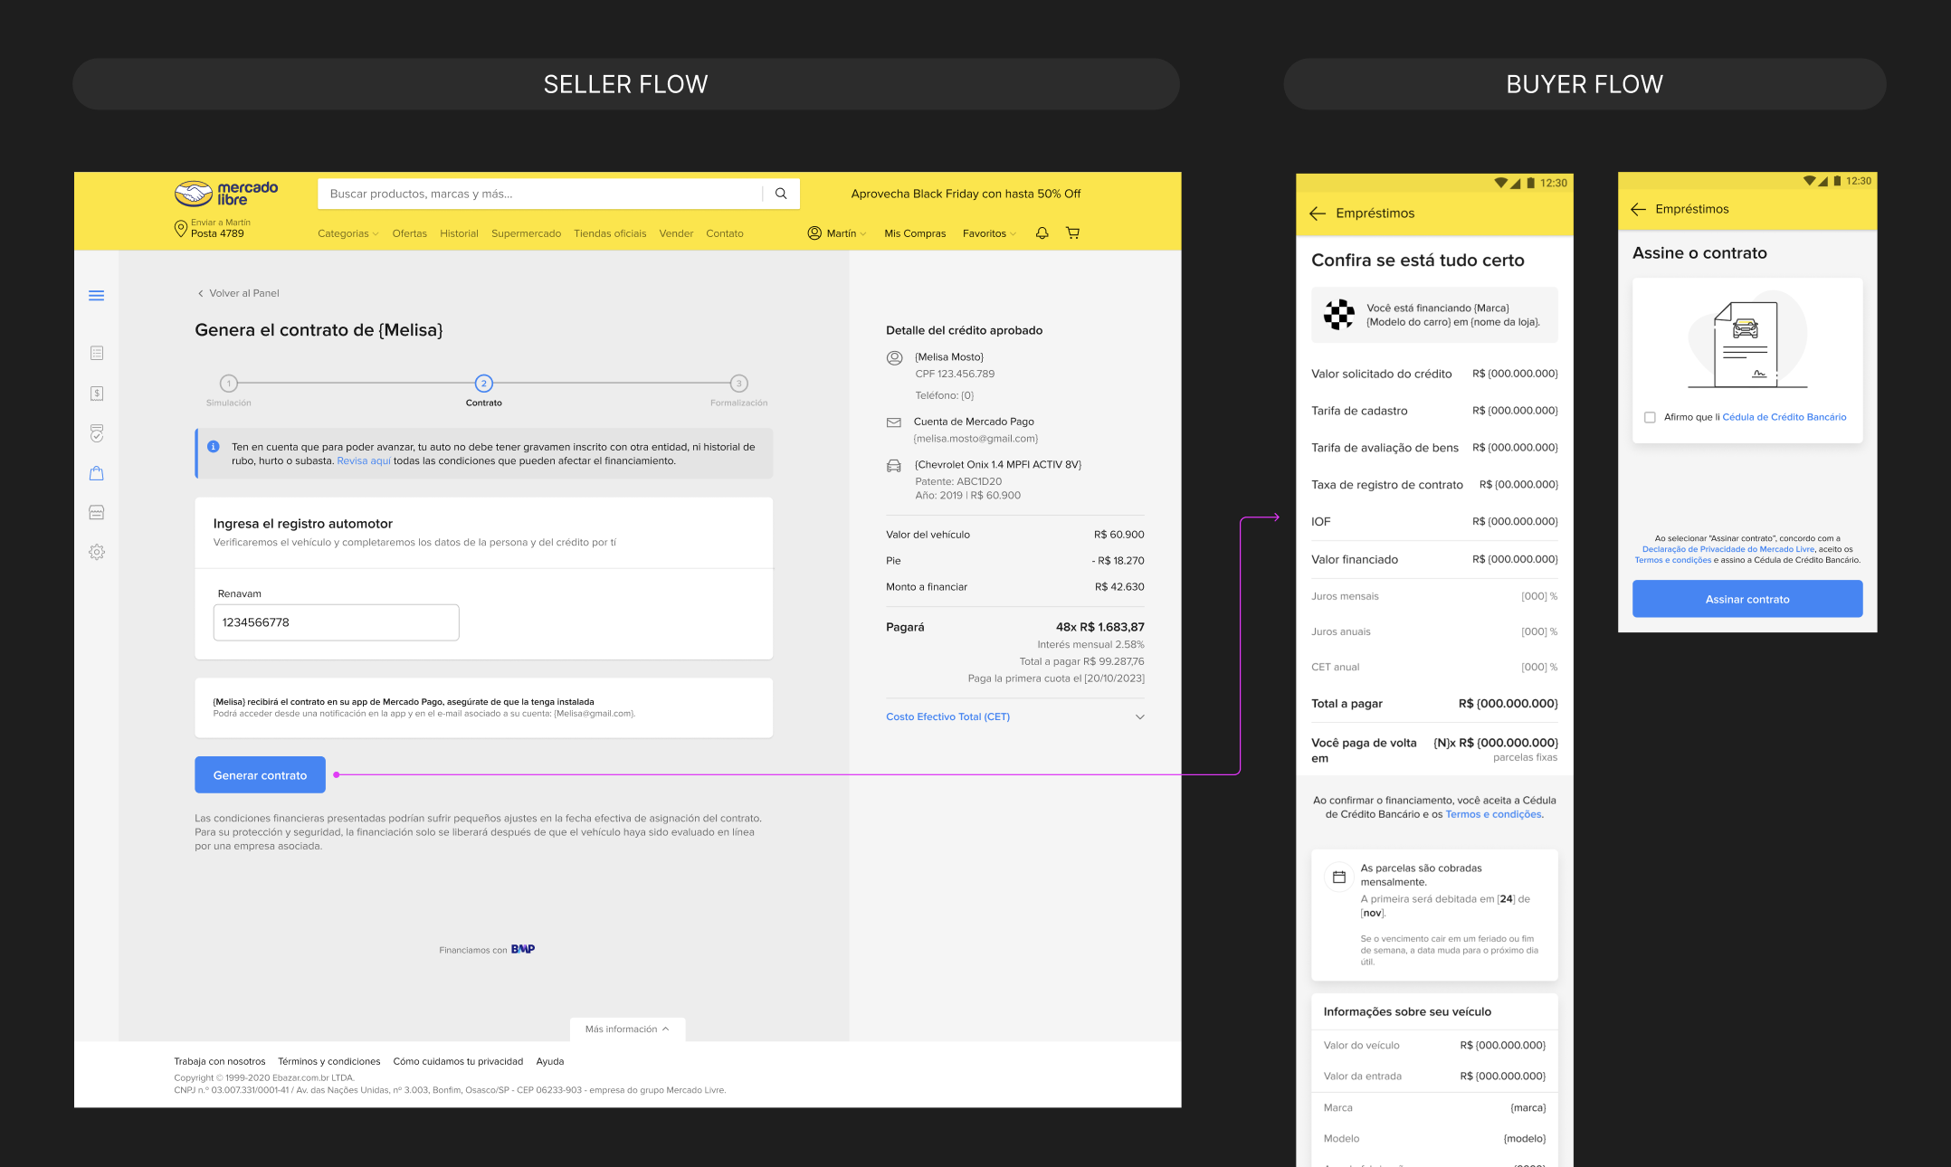
Task: Tap back arrow on Assine o contrato screen
Action: [x=1638, y=209]
